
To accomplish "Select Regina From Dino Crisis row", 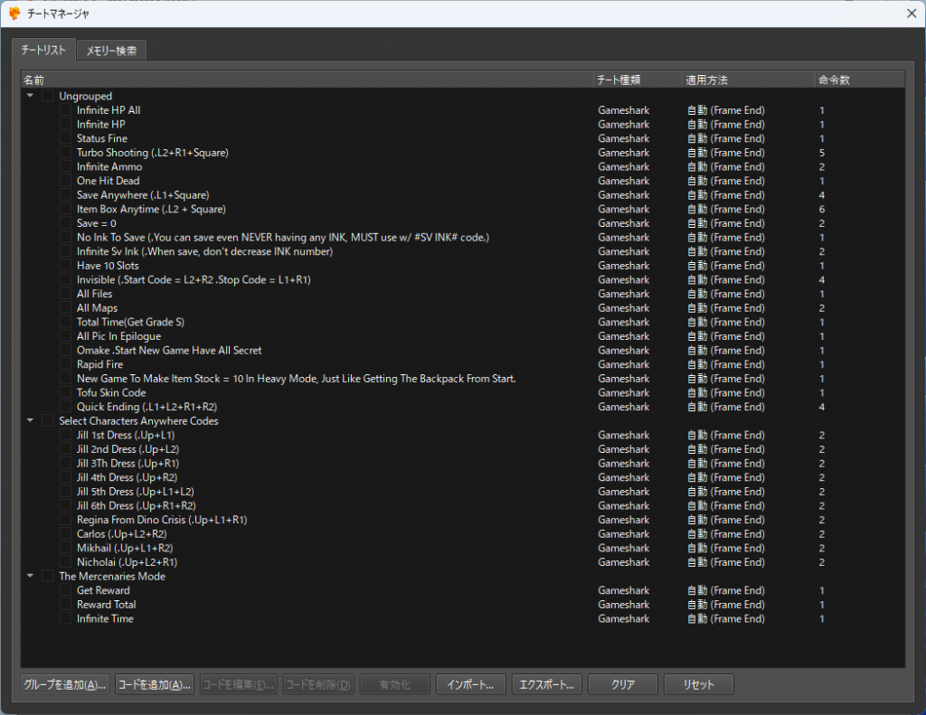I will (x=462, y=520).
